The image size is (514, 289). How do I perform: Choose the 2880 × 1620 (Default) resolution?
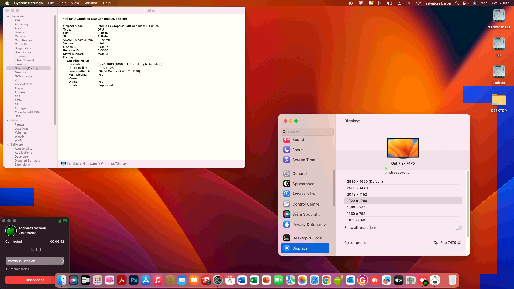(x=403, y=182)
